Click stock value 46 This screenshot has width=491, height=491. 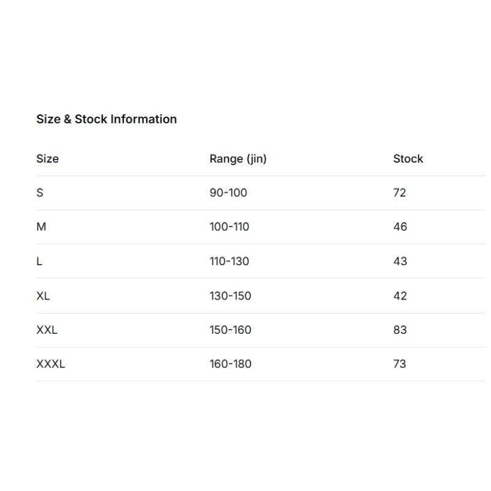pyautogui.click(x=400, y=227)
